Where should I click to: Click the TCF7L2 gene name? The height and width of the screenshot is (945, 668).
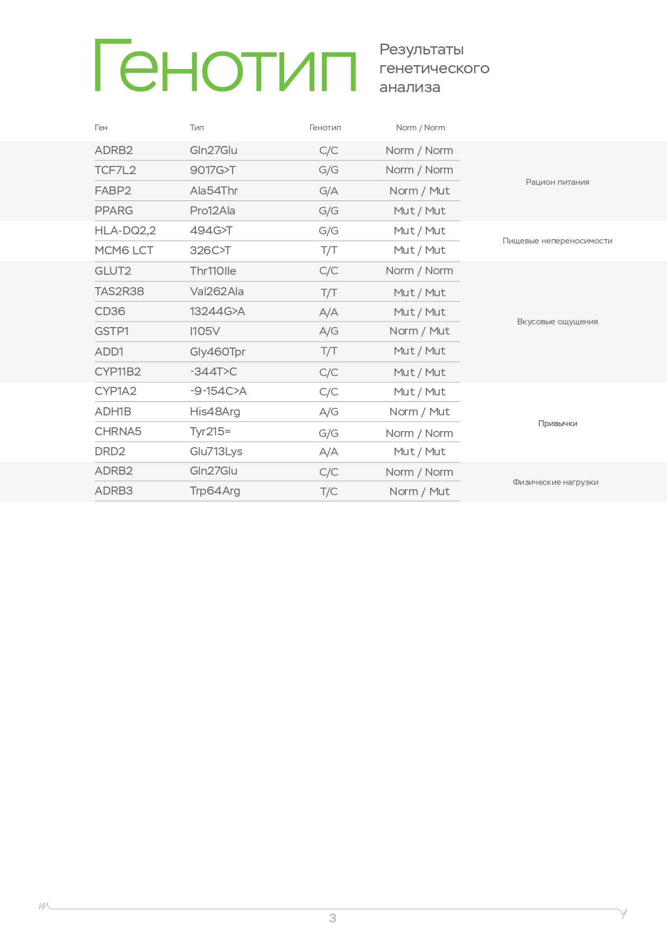coord(115,170)
